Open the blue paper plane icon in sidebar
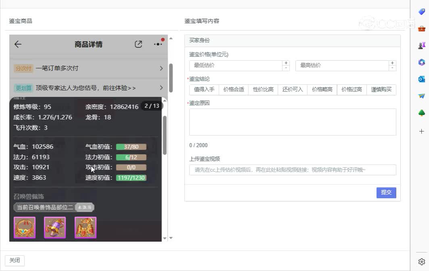 [x=422, y=96]
